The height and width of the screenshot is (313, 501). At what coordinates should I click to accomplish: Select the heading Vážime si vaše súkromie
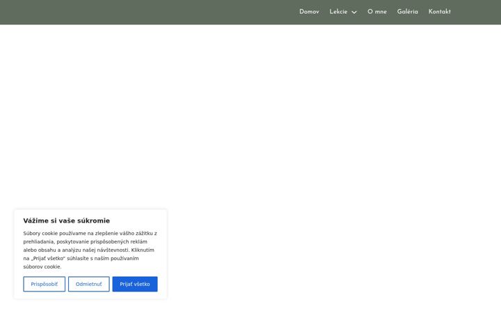point(67,220)
